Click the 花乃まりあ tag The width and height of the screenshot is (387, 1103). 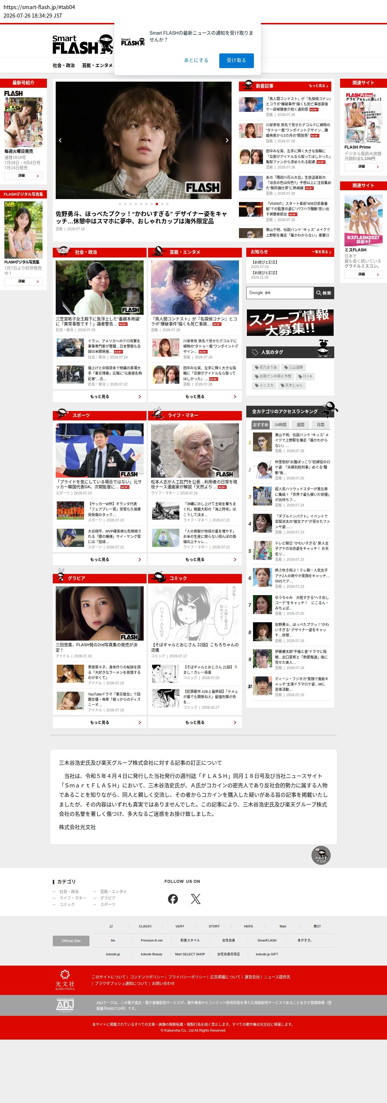click(x=266, y=367)
